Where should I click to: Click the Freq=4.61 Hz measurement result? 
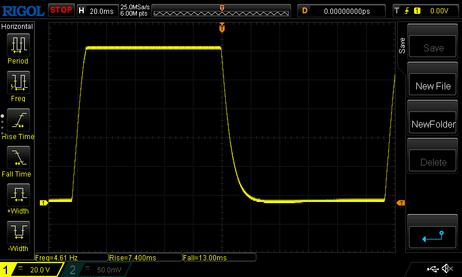pyautogui.click(x=71, y=257)
